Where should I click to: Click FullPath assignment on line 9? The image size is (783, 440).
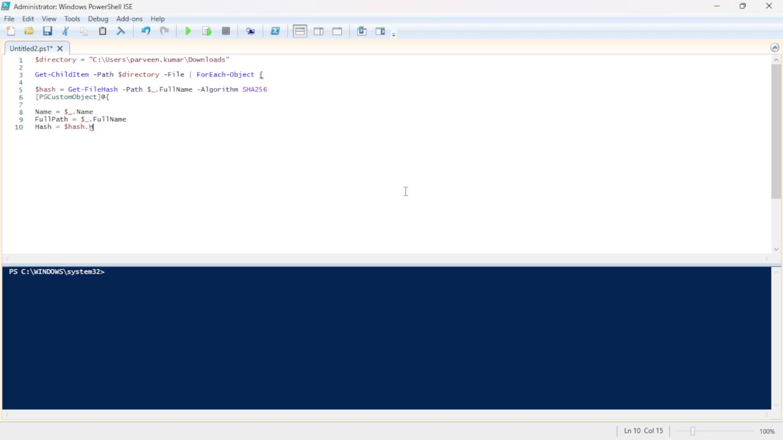point(80,119)
